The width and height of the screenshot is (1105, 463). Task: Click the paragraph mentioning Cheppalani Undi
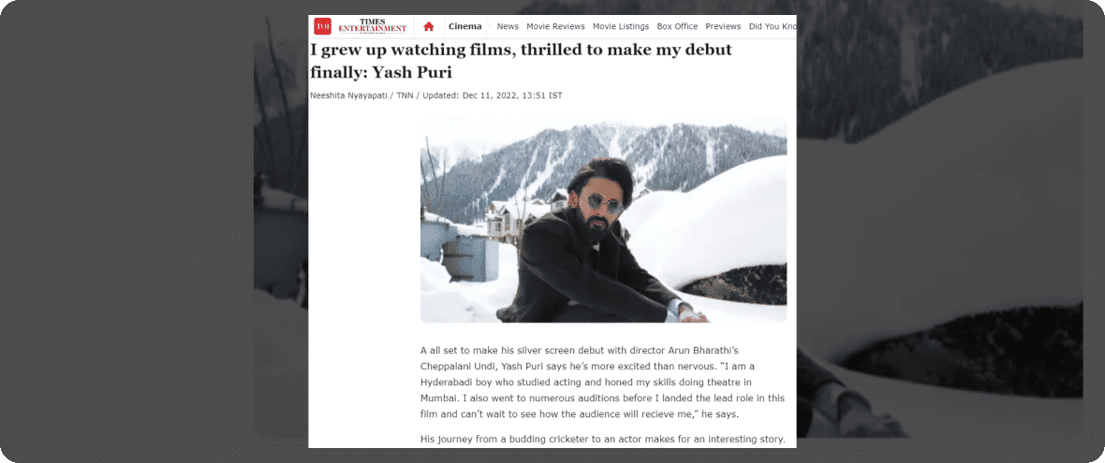click(602, 382)
